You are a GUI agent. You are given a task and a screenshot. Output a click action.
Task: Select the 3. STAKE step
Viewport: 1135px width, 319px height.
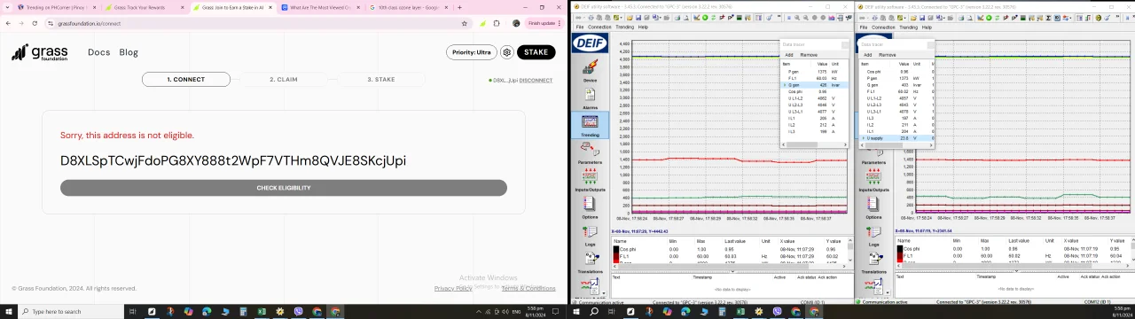point(381,80)
